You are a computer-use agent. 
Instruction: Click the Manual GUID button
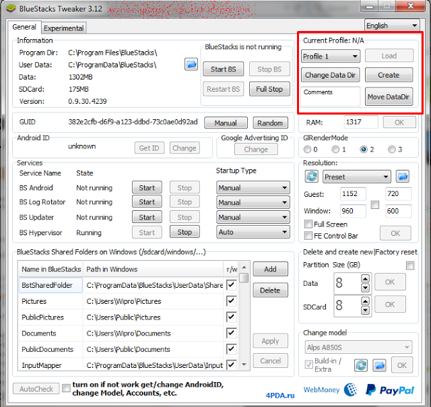(x=226, y=123)
